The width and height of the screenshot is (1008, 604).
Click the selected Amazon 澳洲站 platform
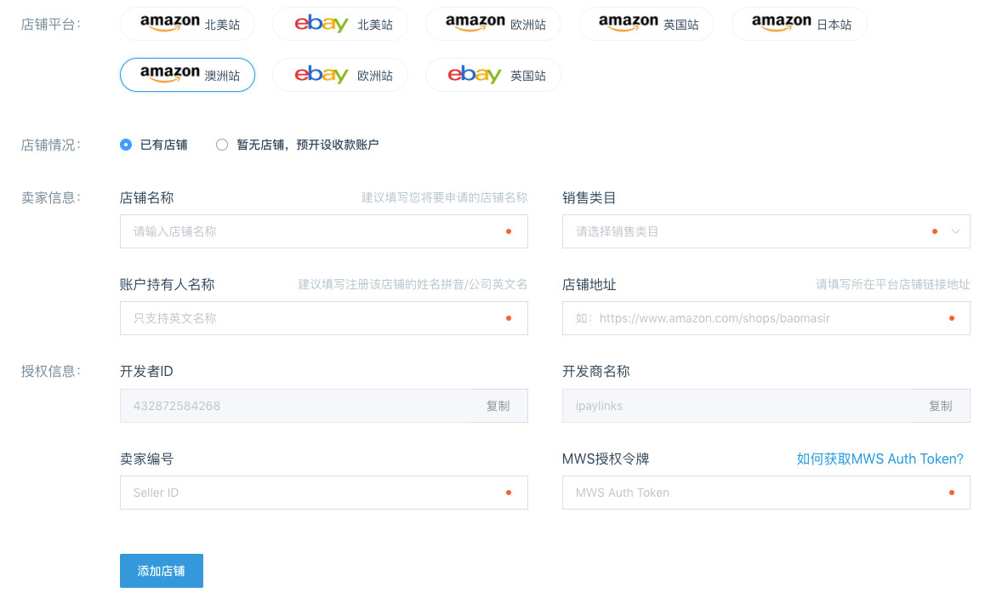click(x=187, y=75)
